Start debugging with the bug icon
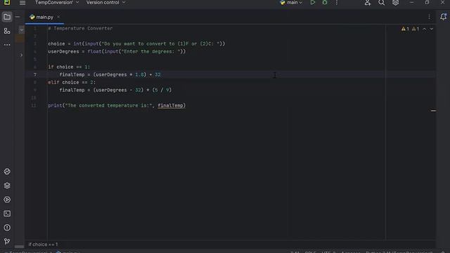 tap(325, 3)
